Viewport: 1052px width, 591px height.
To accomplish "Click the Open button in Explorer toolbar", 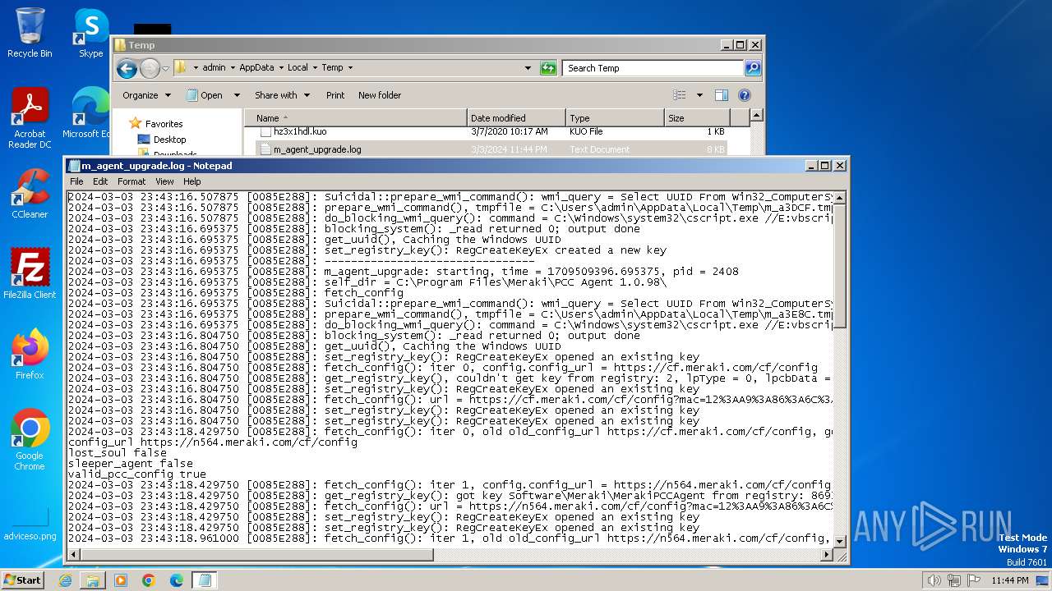I will click(205, 95).
